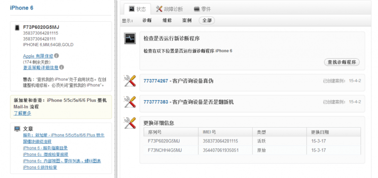Click the monitor icon beside 文章

(x=17, y=129)
